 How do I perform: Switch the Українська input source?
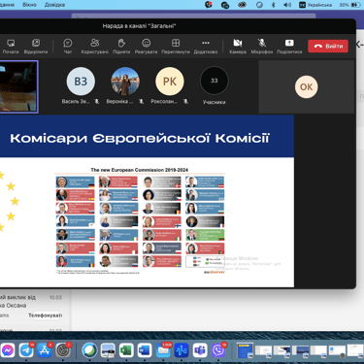[x=315, y=5]
